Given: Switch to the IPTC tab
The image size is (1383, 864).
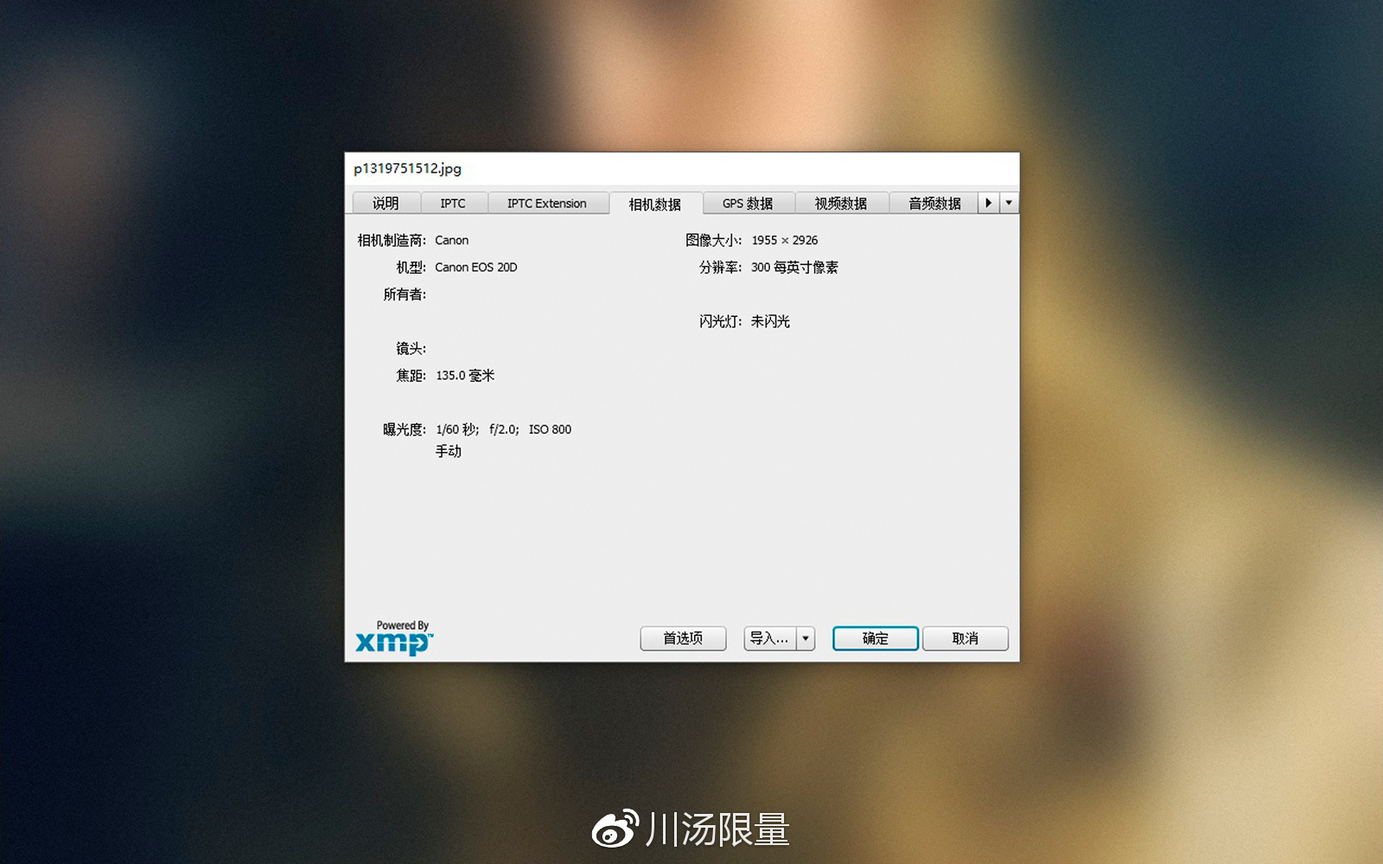Looking at the screenshot, I should pos(453,203).
